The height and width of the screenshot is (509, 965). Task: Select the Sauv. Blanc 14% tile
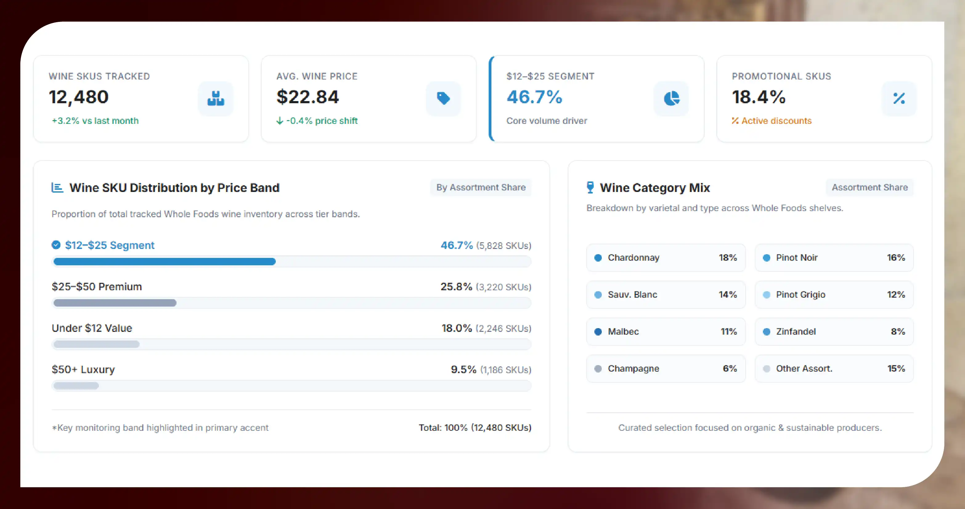coord(666,295)
